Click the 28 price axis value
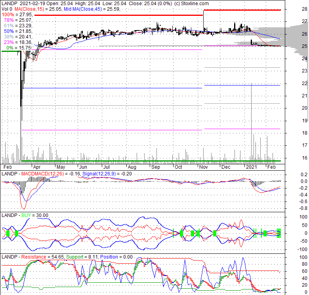 (x=305, y=9)
